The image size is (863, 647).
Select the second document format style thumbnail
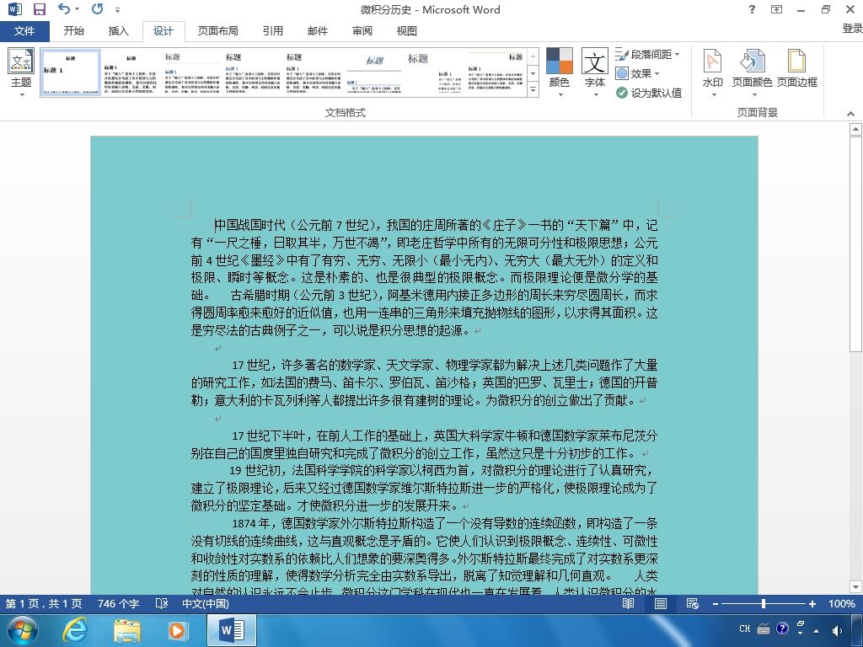click(131, 72)
